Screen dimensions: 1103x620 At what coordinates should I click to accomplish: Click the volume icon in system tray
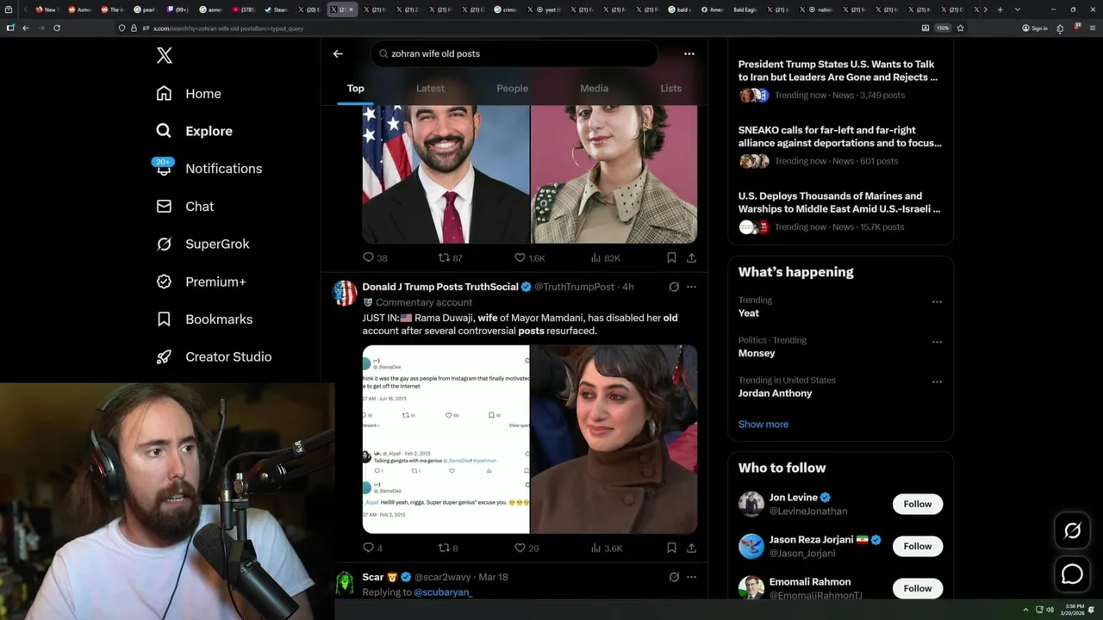pos(1050,610)
